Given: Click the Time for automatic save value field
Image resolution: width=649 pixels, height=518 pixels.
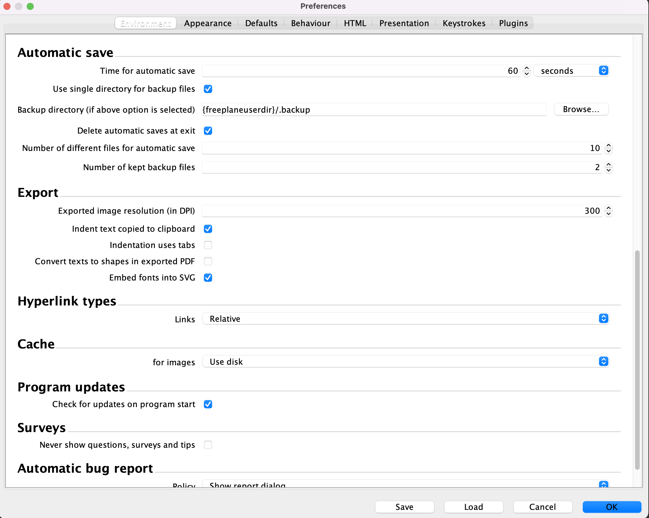Looking at the screenshot, I should point(361,71).
